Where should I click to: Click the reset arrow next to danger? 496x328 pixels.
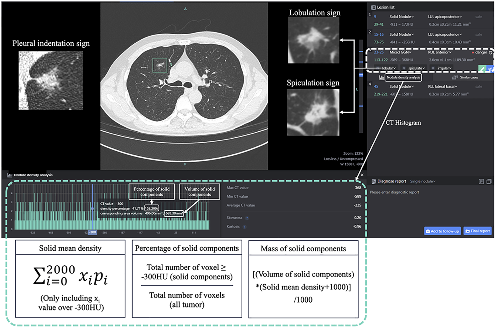(x=490, y=53)
